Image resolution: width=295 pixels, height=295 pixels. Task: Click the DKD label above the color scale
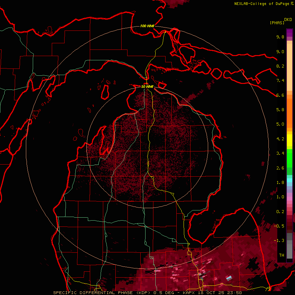click(x=288, y=20)
